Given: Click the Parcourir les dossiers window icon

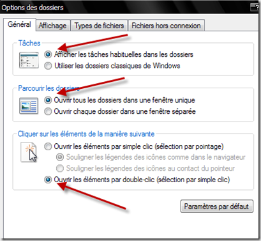Looking at the screenshot, I should tap(29, 106).
